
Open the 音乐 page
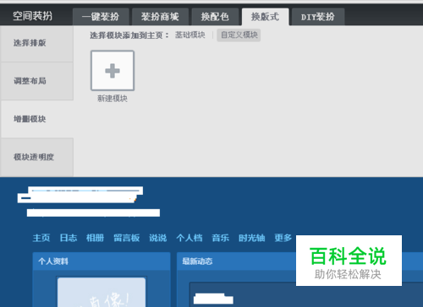pos(220,238)
